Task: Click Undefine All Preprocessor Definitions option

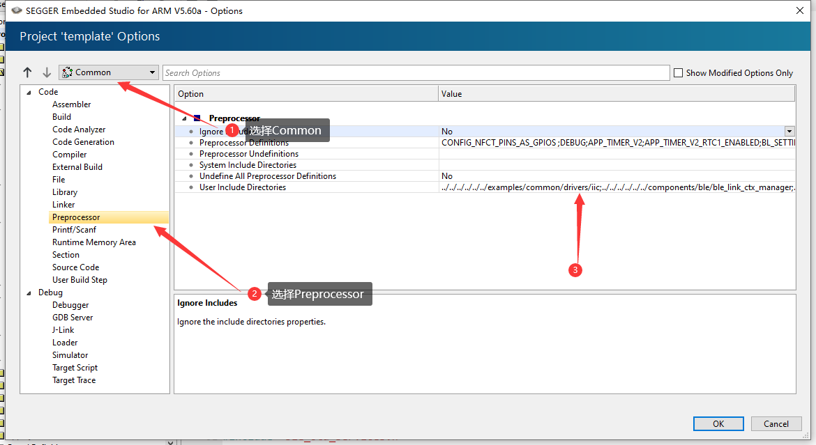Action: tap(268, 176)
